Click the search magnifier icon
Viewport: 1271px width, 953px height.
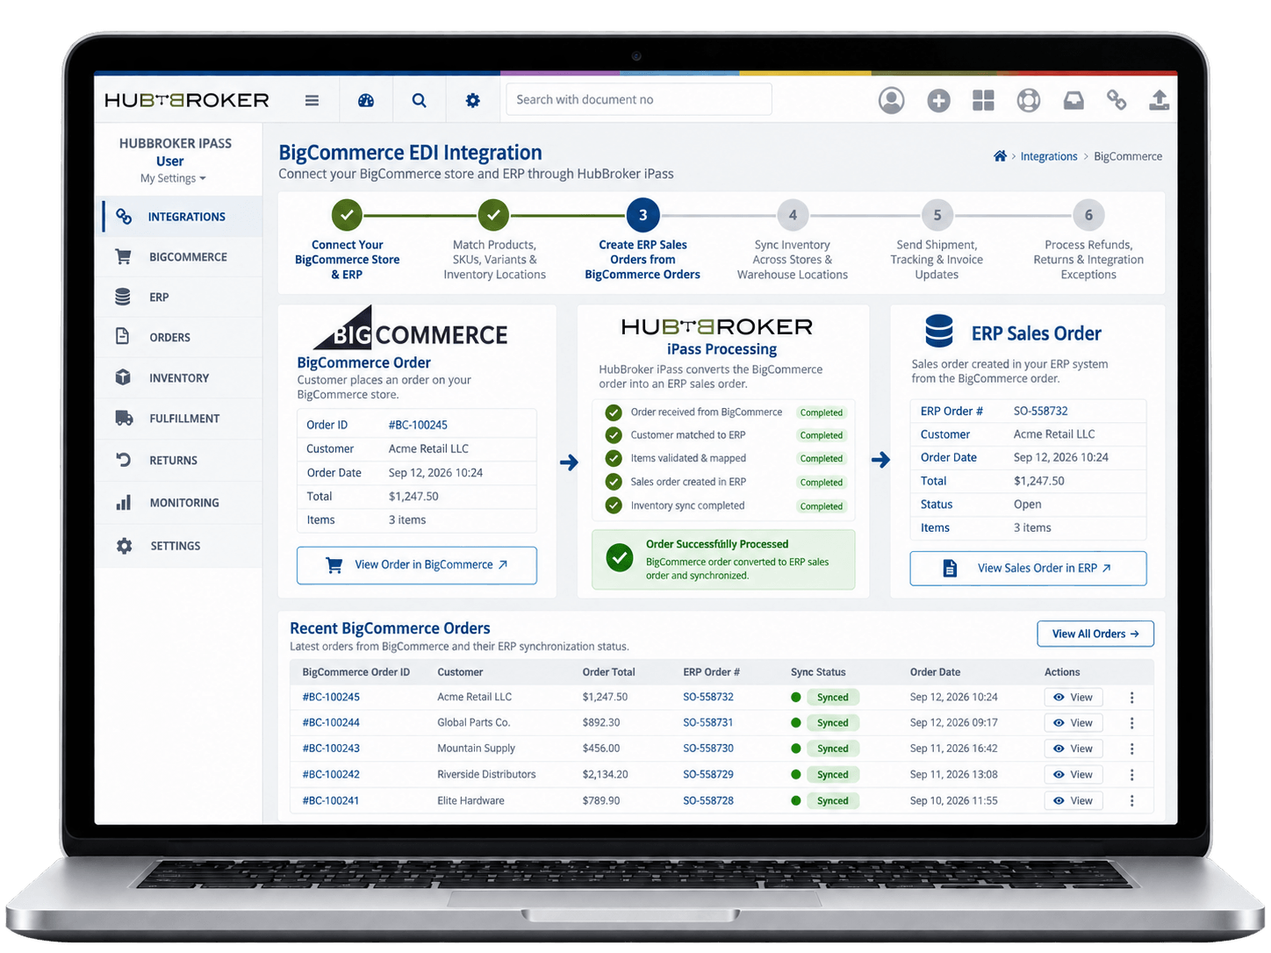pos(420,100)
